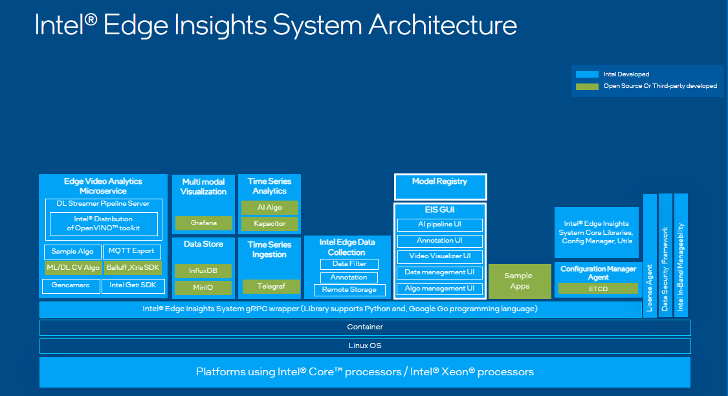Select the EIS GUI heading
Viewport: 728px width, 396px height.
(439, 210)
